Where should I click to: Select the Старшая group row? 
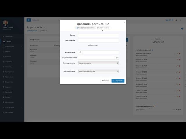[44, 62]
